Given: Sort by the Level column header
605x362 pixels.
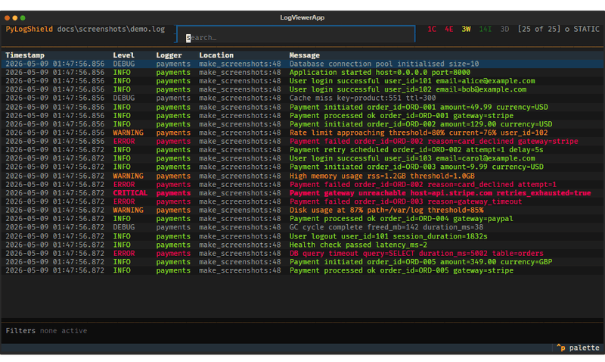Looking at the screenshot, I should tap(123, 55).
